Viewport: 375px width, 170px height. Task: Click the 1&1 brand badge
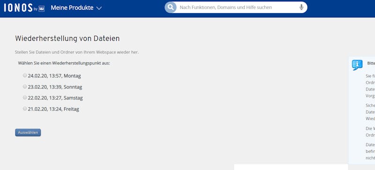tap(41, 8)
